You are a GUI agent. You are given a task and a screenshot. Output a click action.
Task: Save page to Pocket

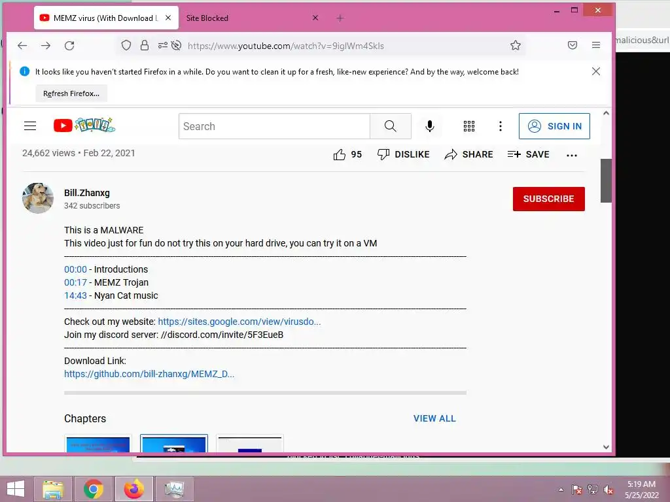[573, 45]
